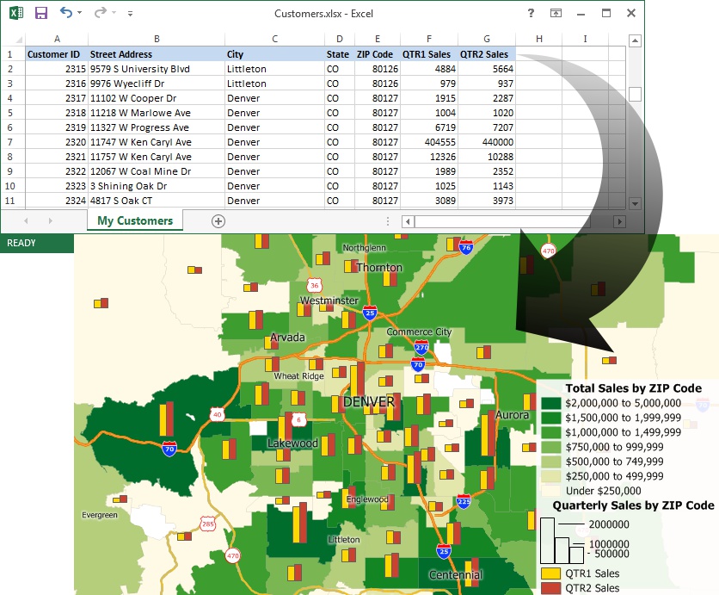Click the ZIP Code header cell
The image size is (719, 595).
[x=375, y=53]
